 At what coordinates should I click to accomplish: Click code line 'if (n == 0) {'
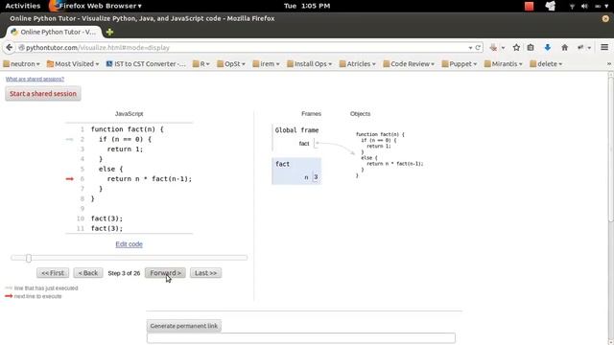125,139
